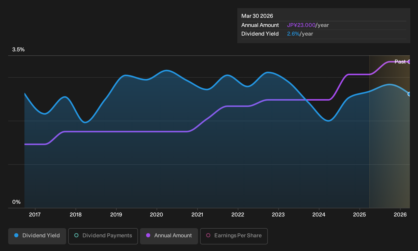The width and height of the screenshot is (418, 251).
Task: Toggle the Annual Amount series
Action: 169,236
